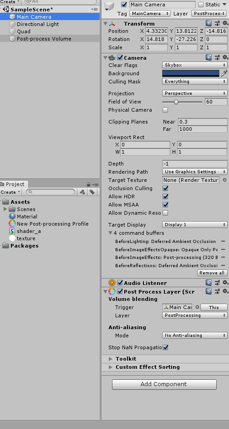
Task: Enable the Physical Camera checkbox
Action: tap(165, 110)
